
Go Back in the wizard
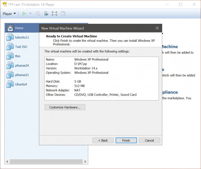coord(103,141)
